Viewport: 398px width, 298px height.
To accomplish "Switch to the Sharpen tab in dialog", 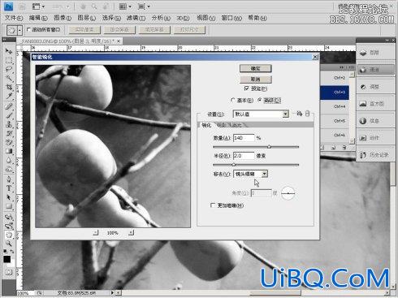I will pyautogui.click(x=206, y=125).
